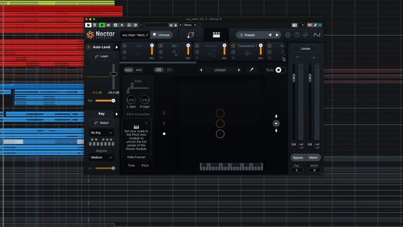
Task: Open the Medium register dropdown
Action: click(x=101, y=158)
